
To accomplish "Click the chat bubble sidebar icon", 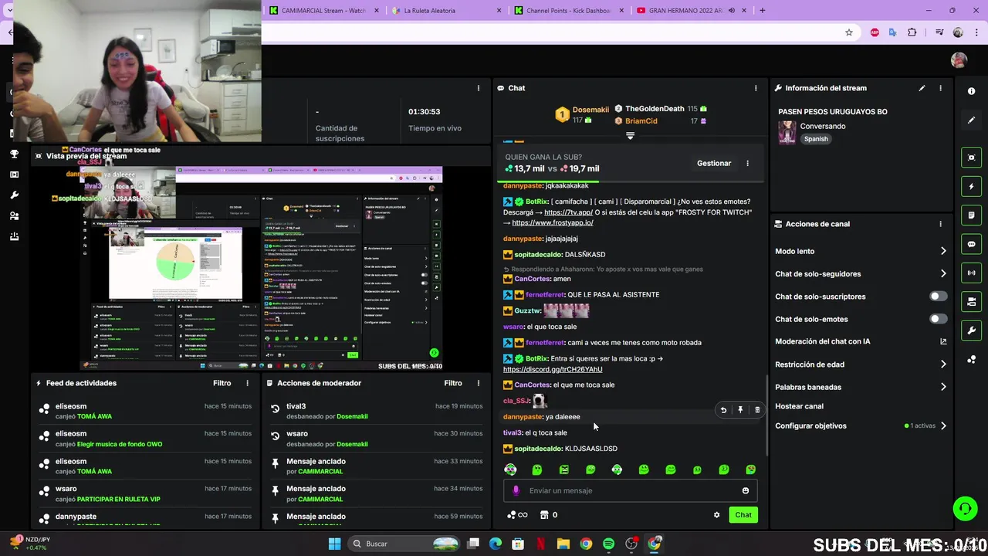I will click(x=971, y=244).
